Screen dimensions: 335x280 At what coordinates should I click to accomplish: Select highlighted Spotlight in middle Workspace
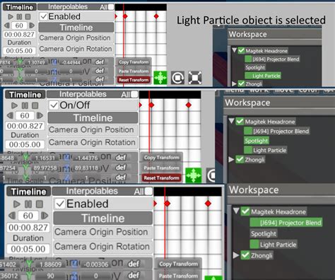point(257,141)
